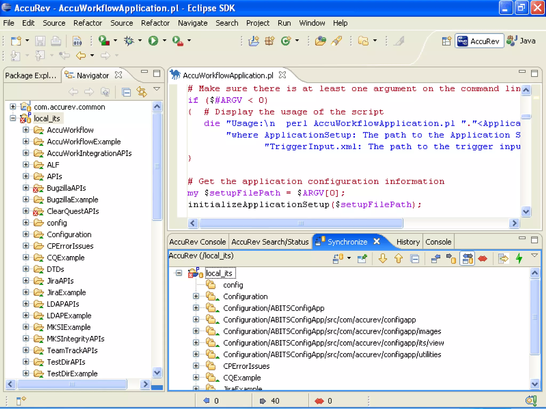Click the Save disk icon
This screenshot has height=409, width=546.
pos(40,41)
